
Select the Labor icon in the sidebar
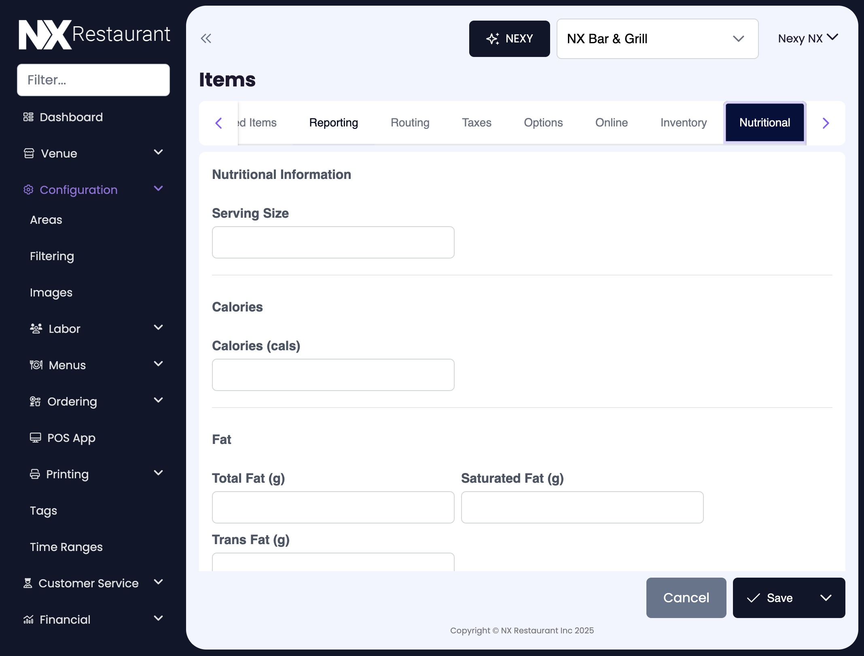click(36, 328)
